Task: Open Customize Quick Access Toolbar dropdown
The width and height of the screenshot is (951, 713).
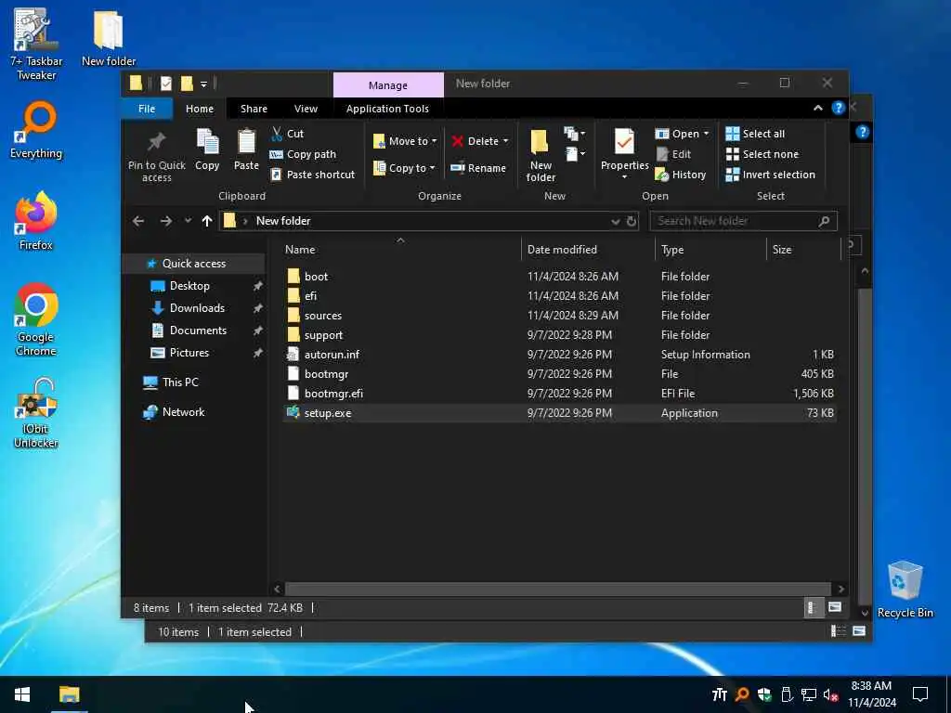Action: [203, 84]
